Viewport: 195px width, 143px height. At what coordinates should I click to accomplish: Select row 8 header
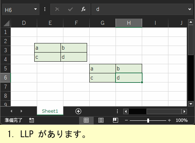[x=5, y=96]
